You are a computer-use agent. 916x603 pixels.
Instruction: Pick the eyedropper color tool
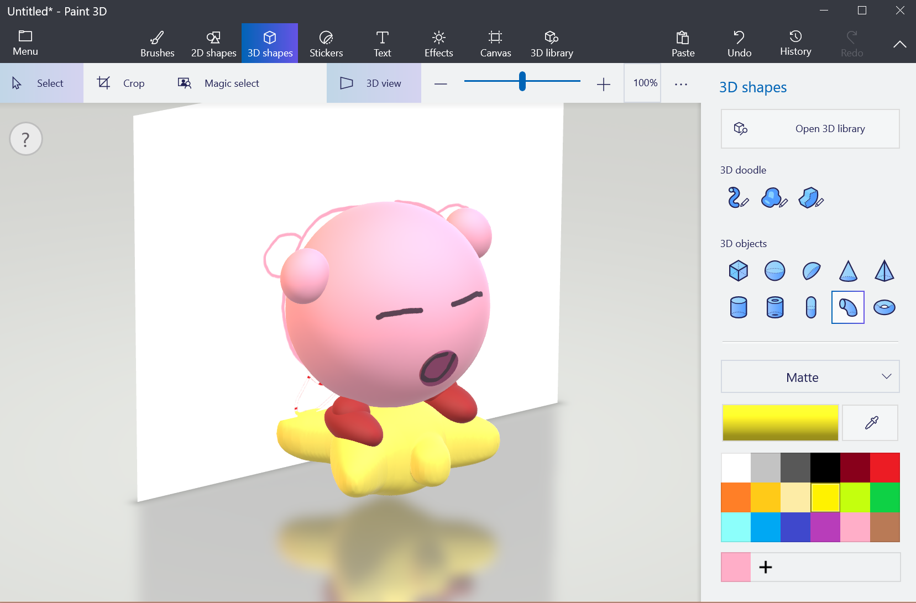point(871,423)
